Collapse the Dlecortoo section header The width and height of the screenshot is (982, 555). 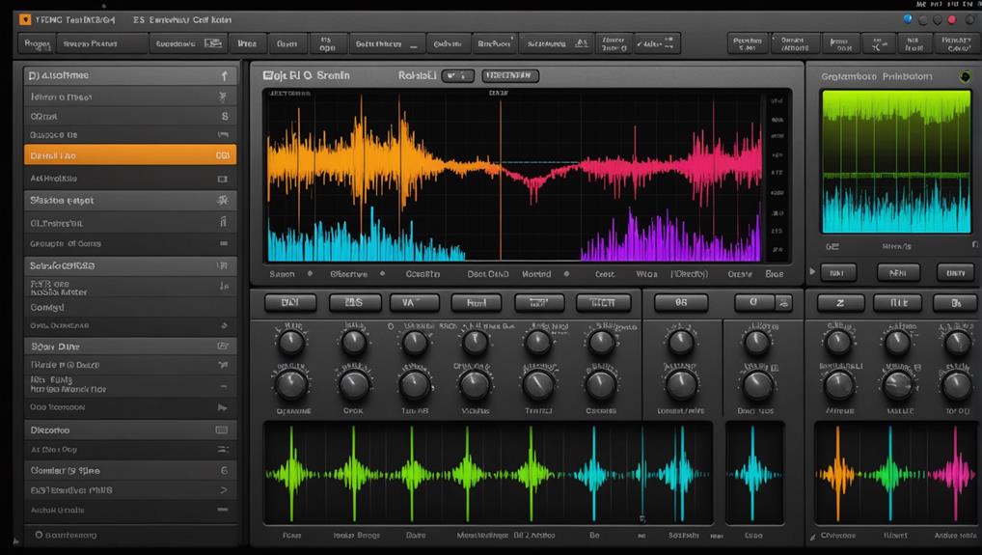(x=130, y=430)
